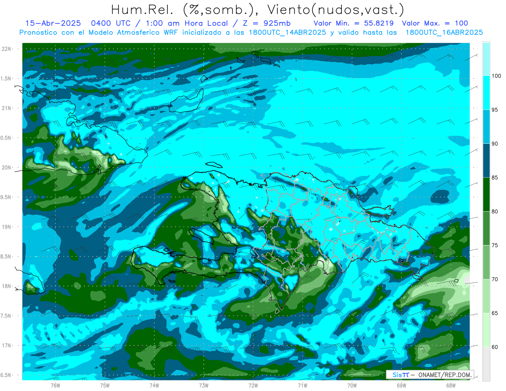
Task: Click the '74W' longitude label
Action: point(154,385)
